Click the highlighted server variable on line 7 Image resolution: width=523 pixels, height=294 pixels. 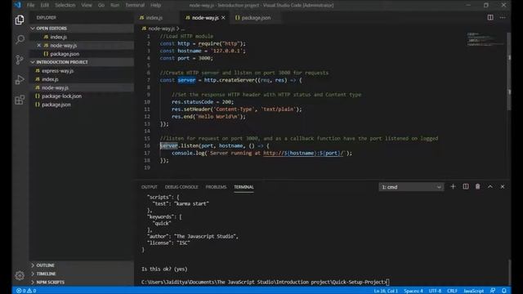(x=186, y=80)
